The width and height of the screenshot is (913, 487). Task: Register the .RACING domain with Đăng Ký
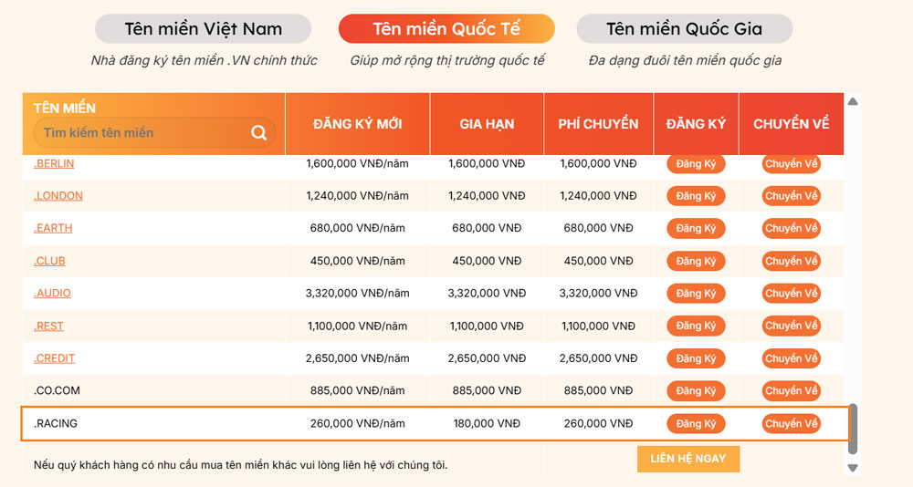pyautogui.click(x=696, y=423)
